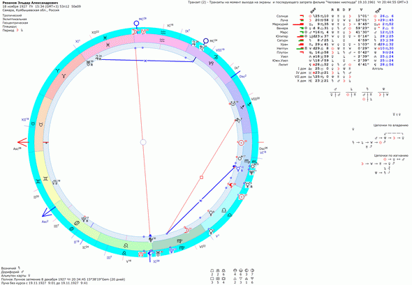Click the Gemini glyph on the outer cyan ring
This screenshot has height=285, width=412.
[x=38, y=181]
